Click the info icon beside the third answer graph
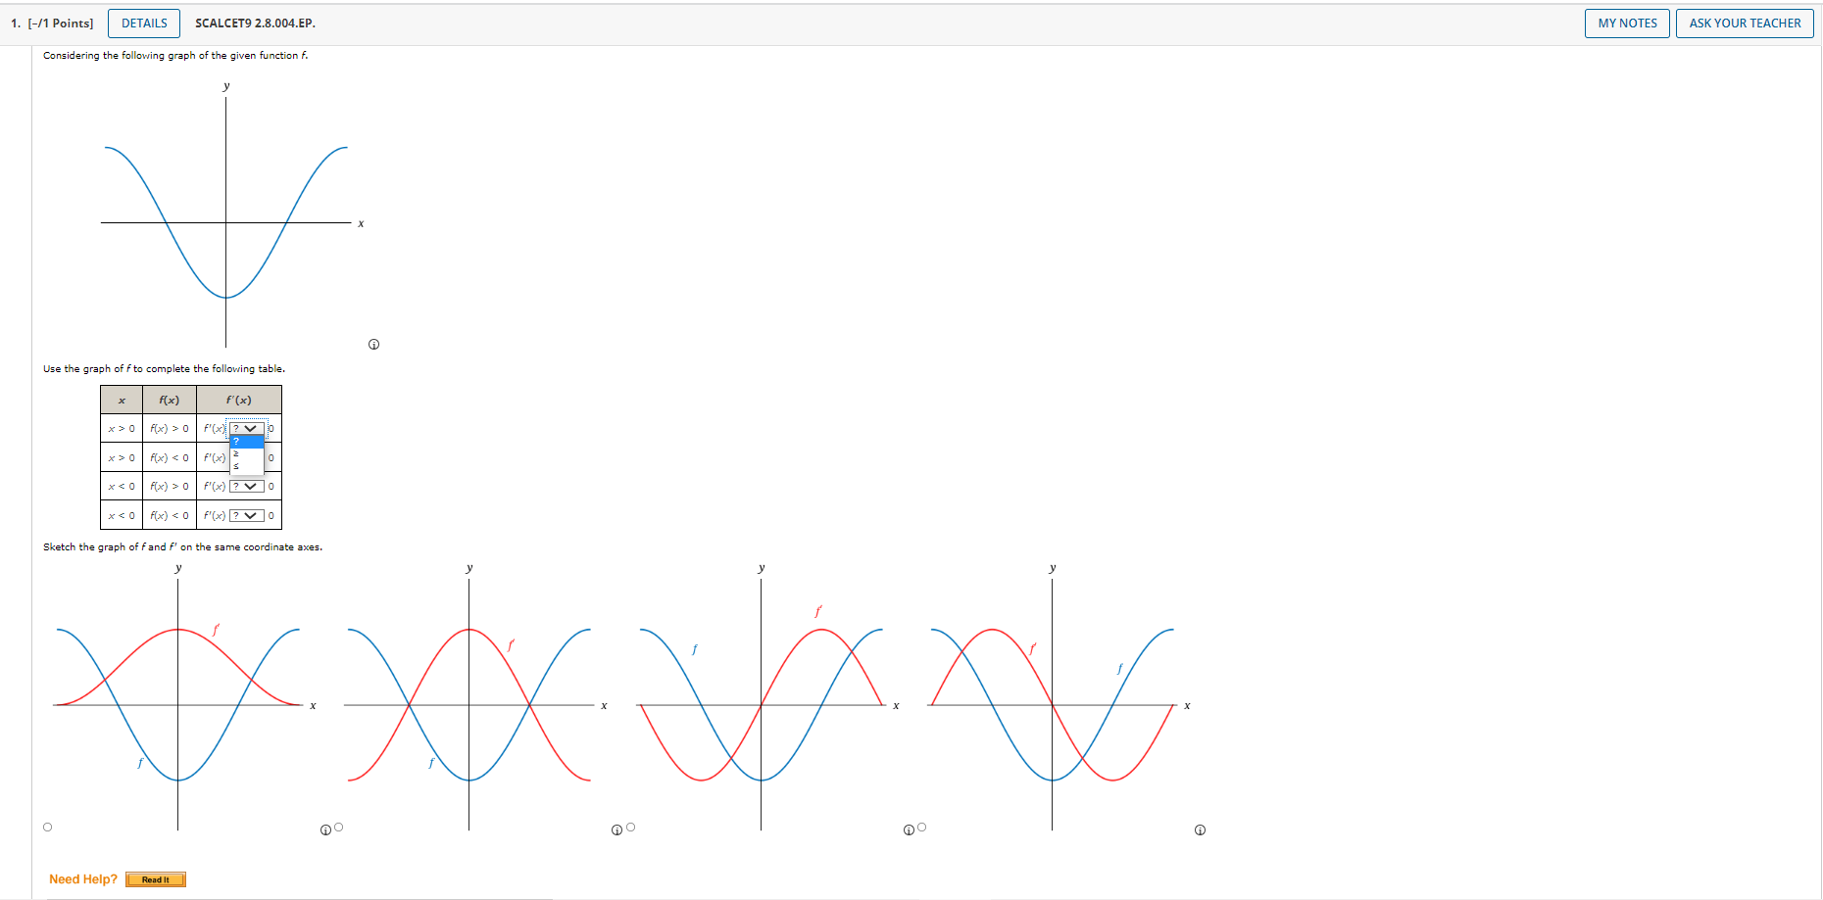1823x900 pixels. 908,829
